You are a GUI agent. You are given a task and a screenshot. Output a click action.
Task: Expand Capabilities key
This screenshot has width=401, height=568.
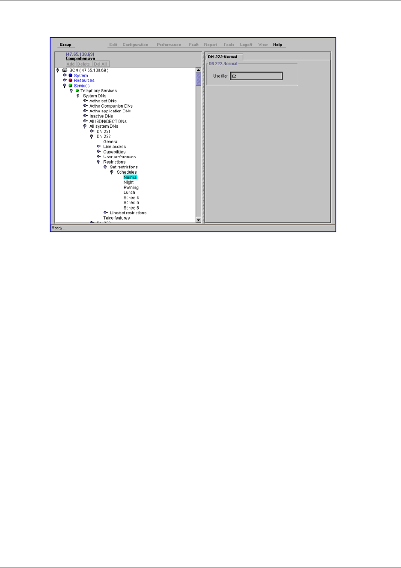point(99,152)
